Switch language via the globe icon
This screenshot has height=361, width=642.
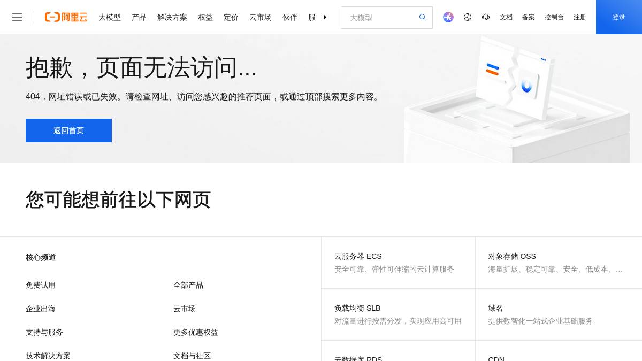coord(467,17)
